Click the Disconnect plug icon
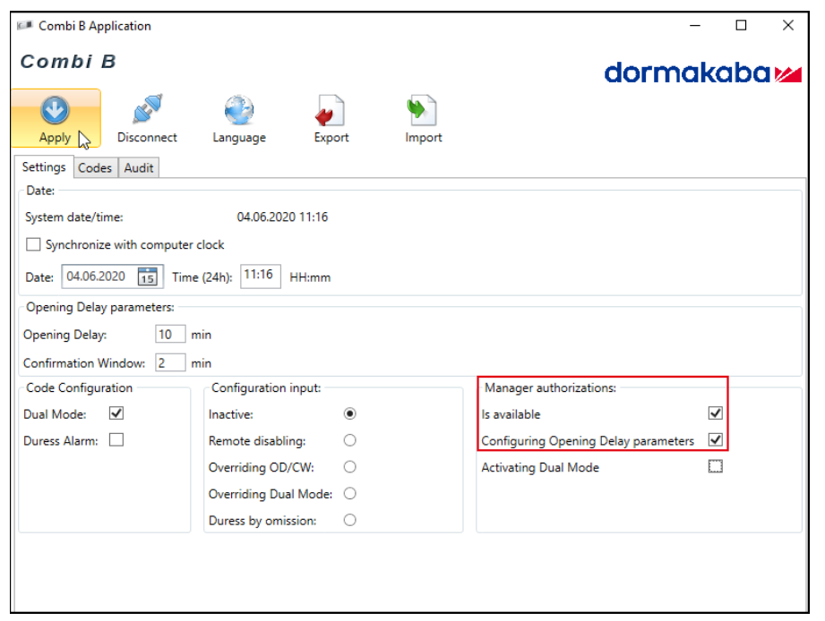This screenshot has height=621, width=825. [147, 111]
